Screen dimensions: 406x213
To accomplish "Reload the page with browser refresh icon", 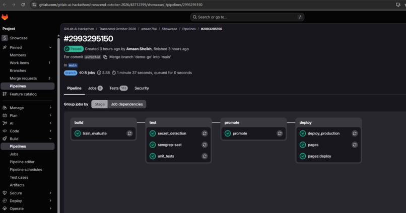I will click(x=23, y=5).
